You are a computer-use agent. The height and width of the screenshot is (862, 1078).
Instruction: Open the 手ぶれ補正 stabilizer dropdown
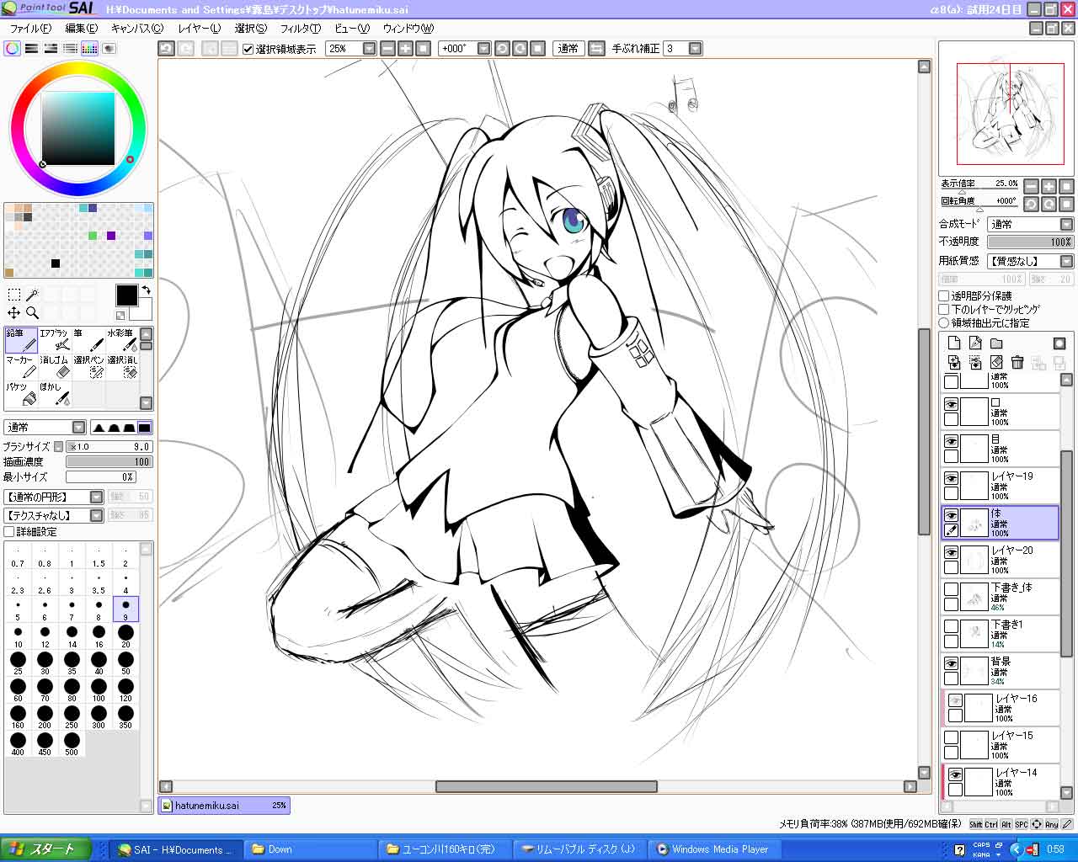click(x=695, y=49)
